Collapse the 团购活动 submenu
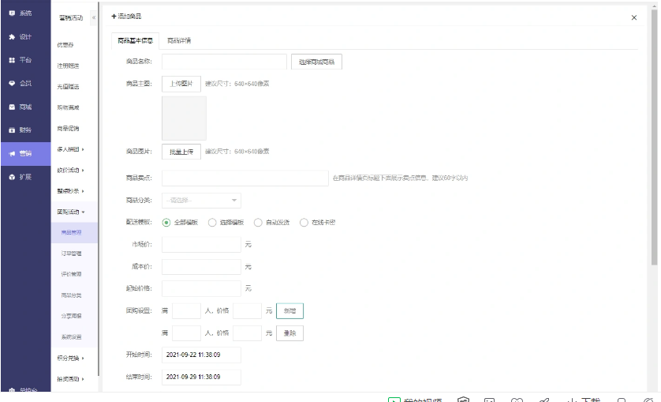Image resolution: width=661 pixels, height=402 pixels. point(70,212)
